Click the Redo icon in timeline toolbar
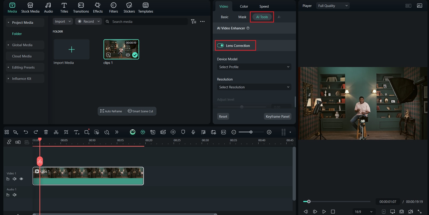429x215 pixels. click(x=36, y=132)
